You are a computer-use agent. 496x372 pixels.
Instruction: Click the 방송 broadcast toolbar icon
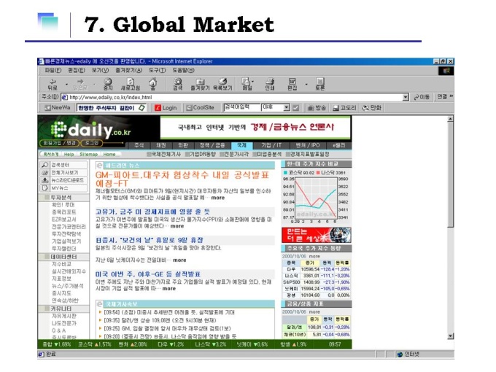point(317,108)
